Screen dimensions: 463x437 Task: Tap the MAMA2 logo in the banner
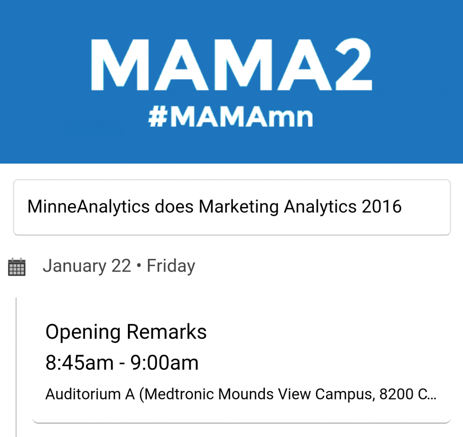(231, 64)
